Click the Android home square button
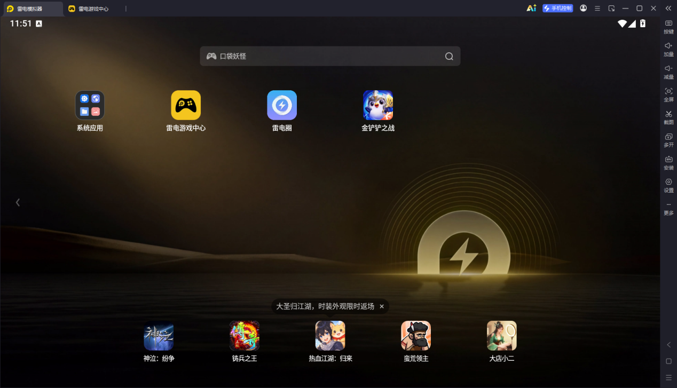This screenshot has height=388, width=677. tap(668, 361)
